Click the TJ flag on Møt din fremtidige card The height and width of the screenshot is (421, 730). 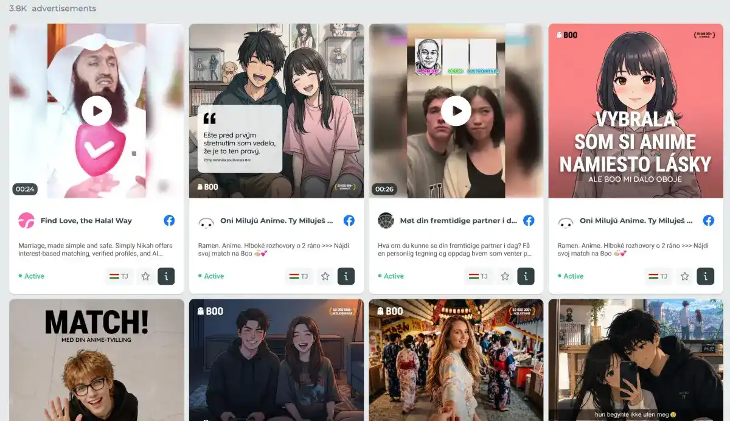(x=478, y=276)
